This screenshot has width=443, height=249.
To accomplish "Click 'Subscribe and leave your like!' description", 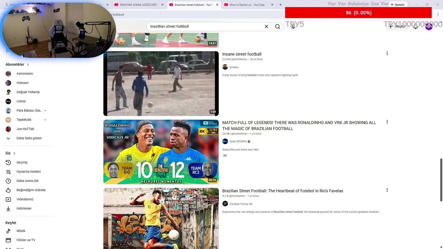I will 240,150.
